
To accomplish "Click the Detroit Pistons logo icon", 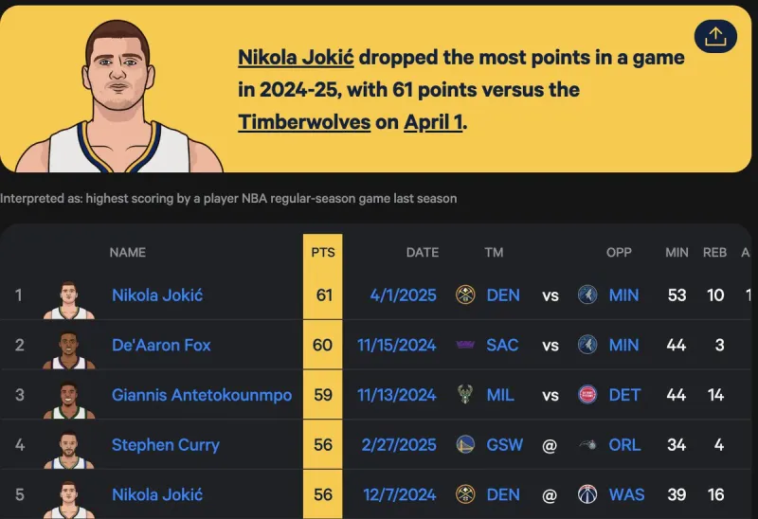I will point(587,394).
